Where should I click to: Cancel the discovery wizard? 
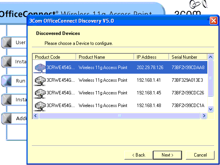coord(200,155)
